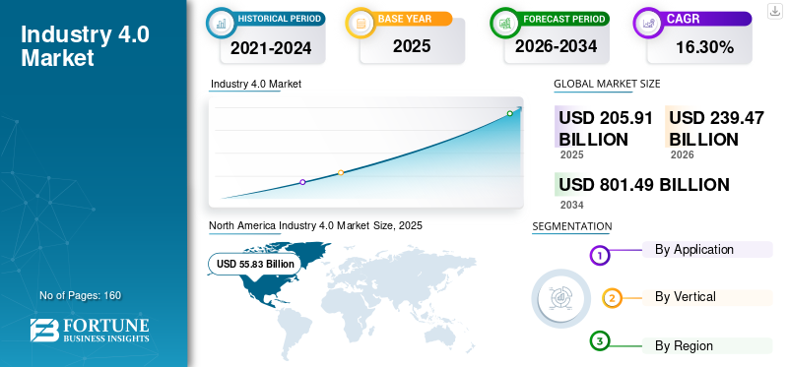This screenshot has height=367, width=788.
Task: Click the 16.30% CAGR value box
Action: pos(699,47)
